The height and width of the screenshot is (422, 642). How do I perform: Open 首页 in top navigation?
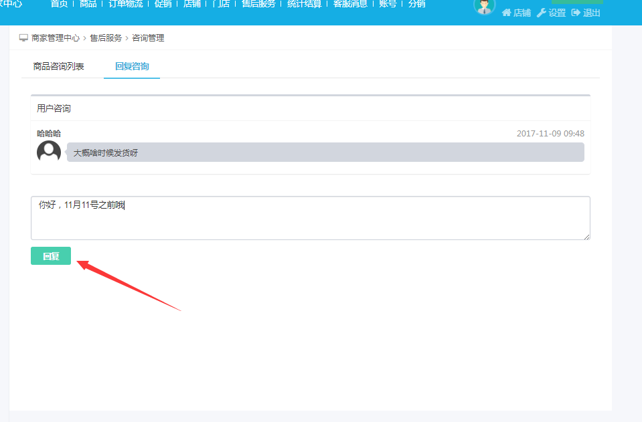59,3
